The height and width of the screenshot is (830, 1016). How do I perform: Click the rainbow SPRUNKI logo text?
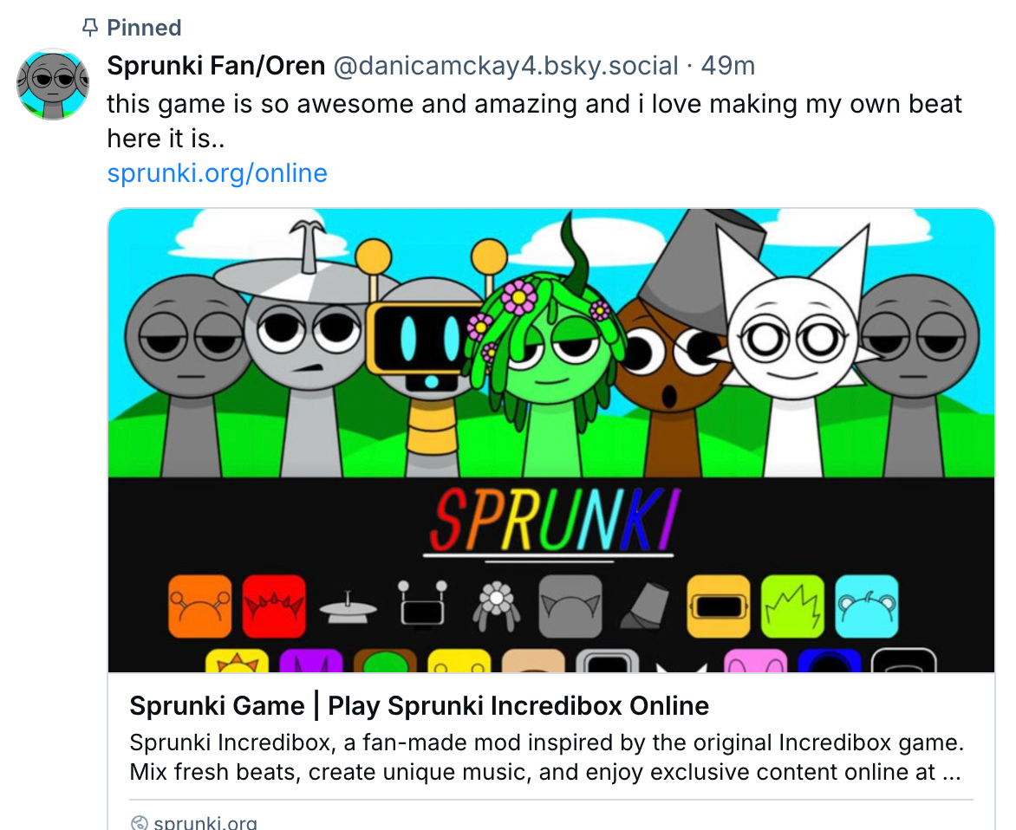[x=551, y=520]
